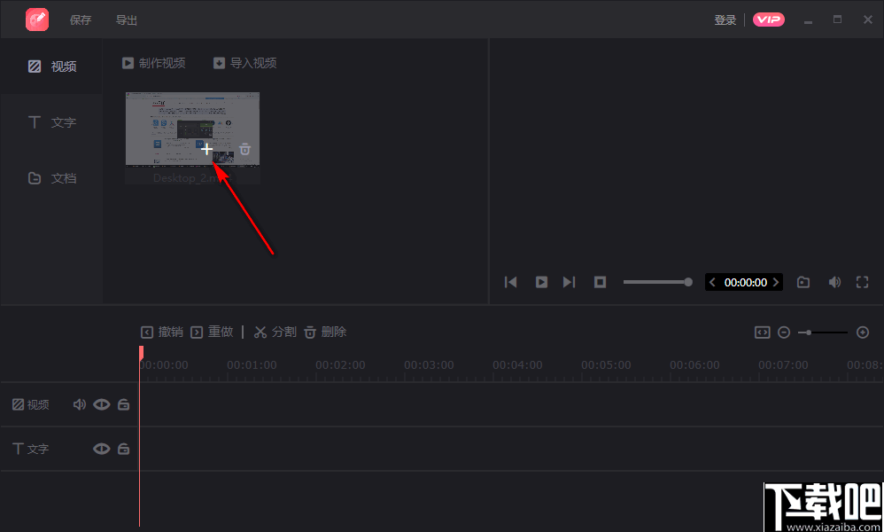Switch to the 视频 sidebar tab

(x=52, y=66)
